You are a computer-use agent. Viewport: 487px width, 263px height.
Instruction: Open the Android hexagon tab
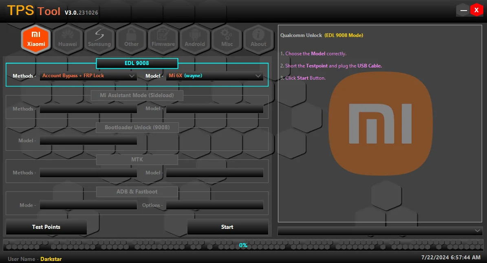(195, 39)
